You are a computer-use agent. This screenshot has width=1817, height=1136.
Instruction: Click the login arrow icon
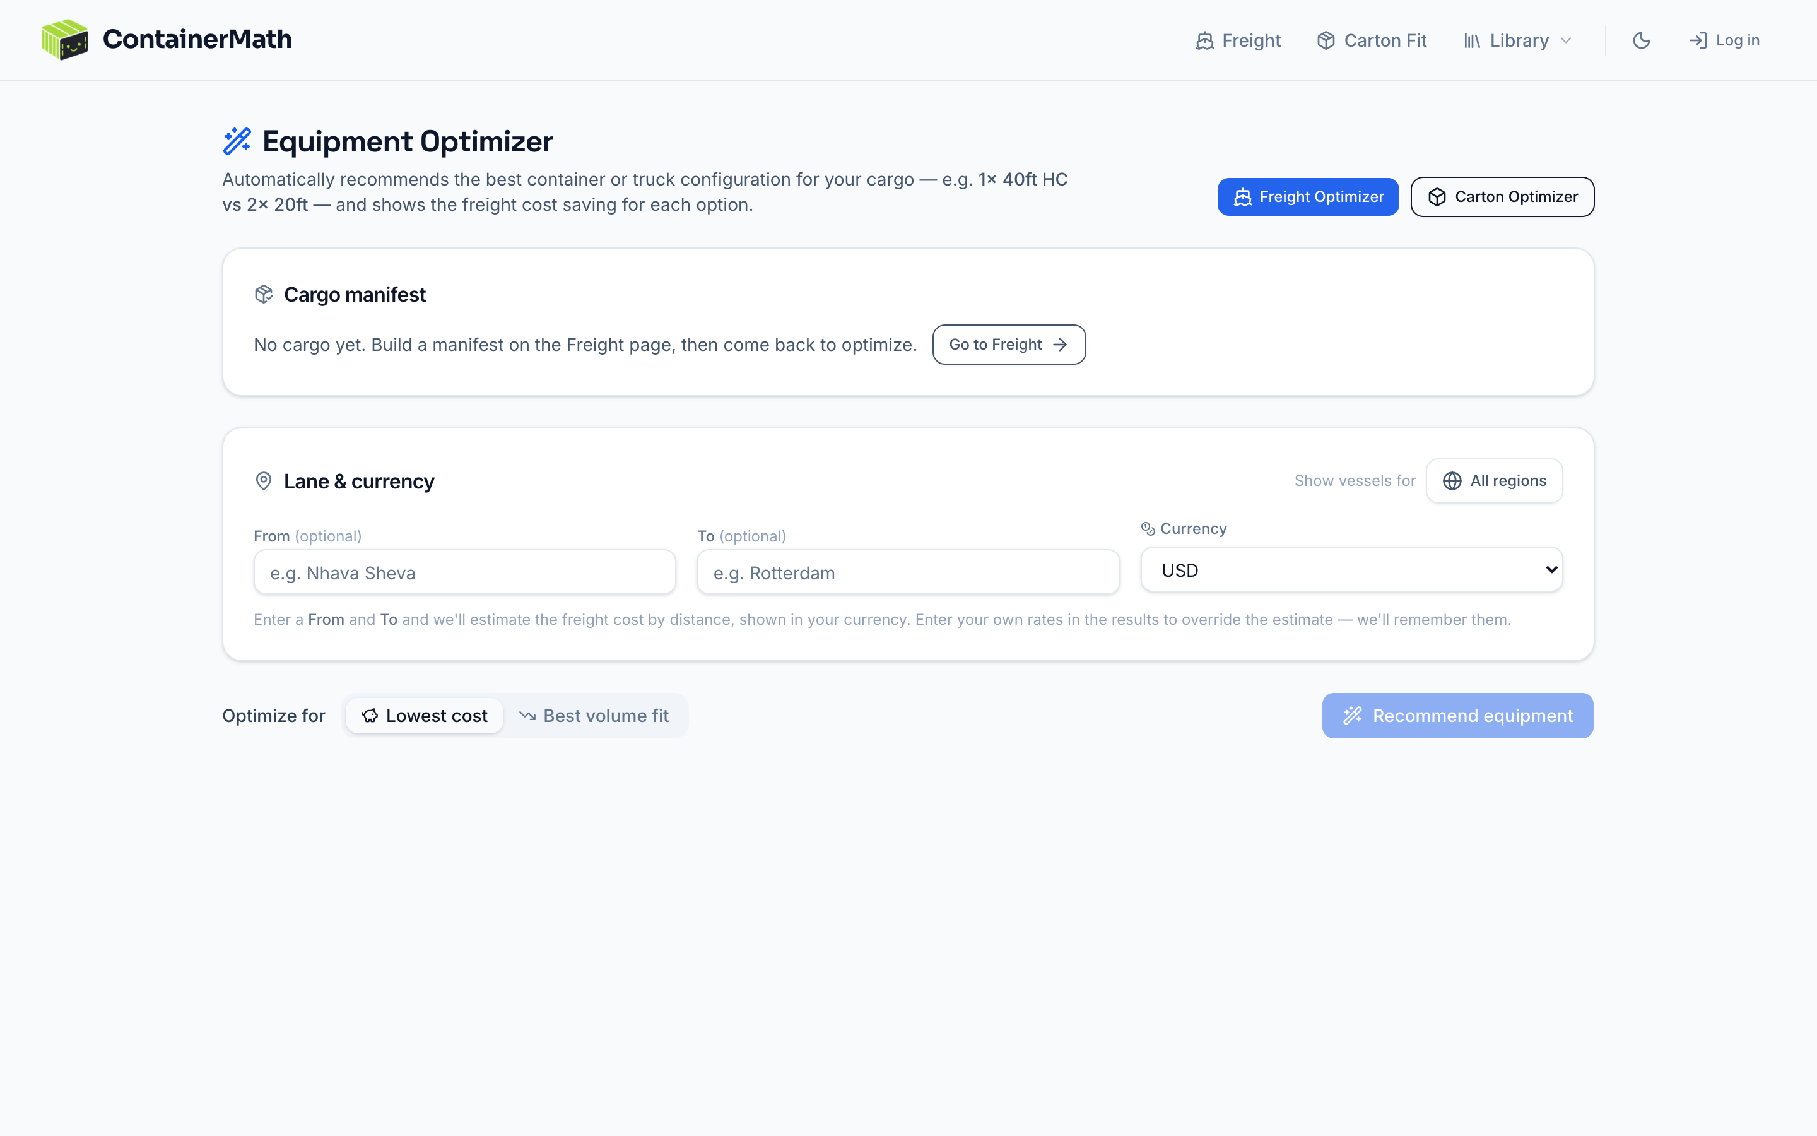tap(1698, 40)
